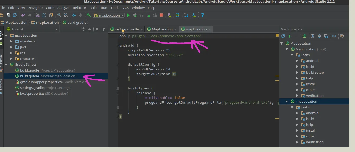Viewport: 355px width, 152px height.
Task: Open the AVD Manager icon
Action: 169,15
